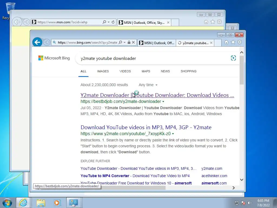This screenshot has width=277, height=208.
Task: Select the IMAGES tab
Action: (103, 71)
